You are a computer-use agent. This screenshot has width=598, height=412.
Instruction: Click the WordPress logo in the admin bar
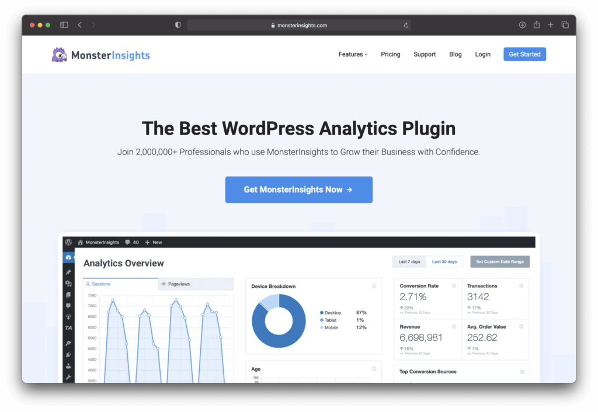point(69,242)
